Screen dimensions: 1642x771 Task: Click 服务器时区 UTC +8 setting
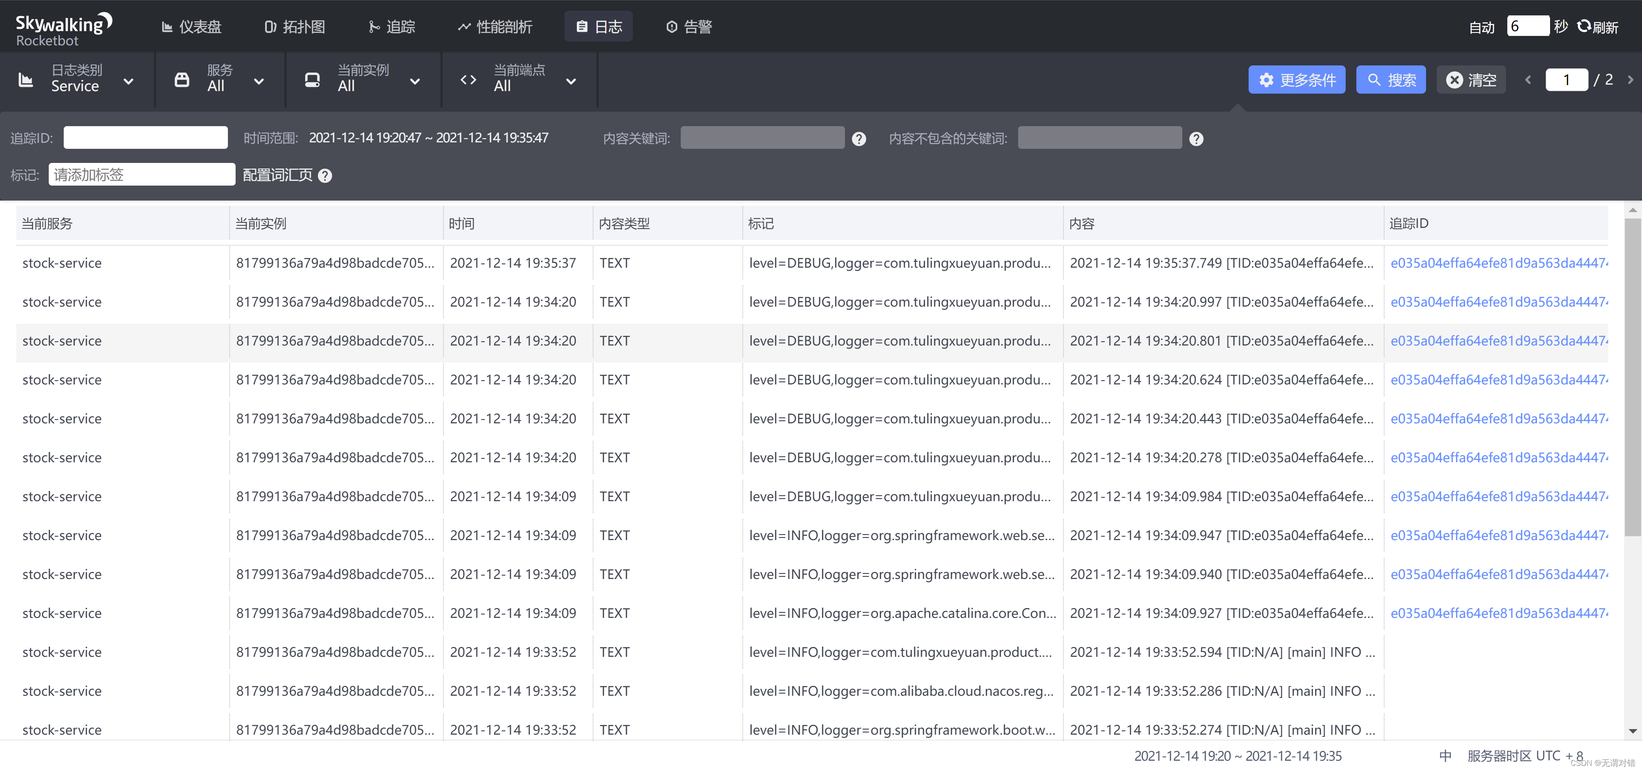pyautogui.click(x=1525, y=756)
